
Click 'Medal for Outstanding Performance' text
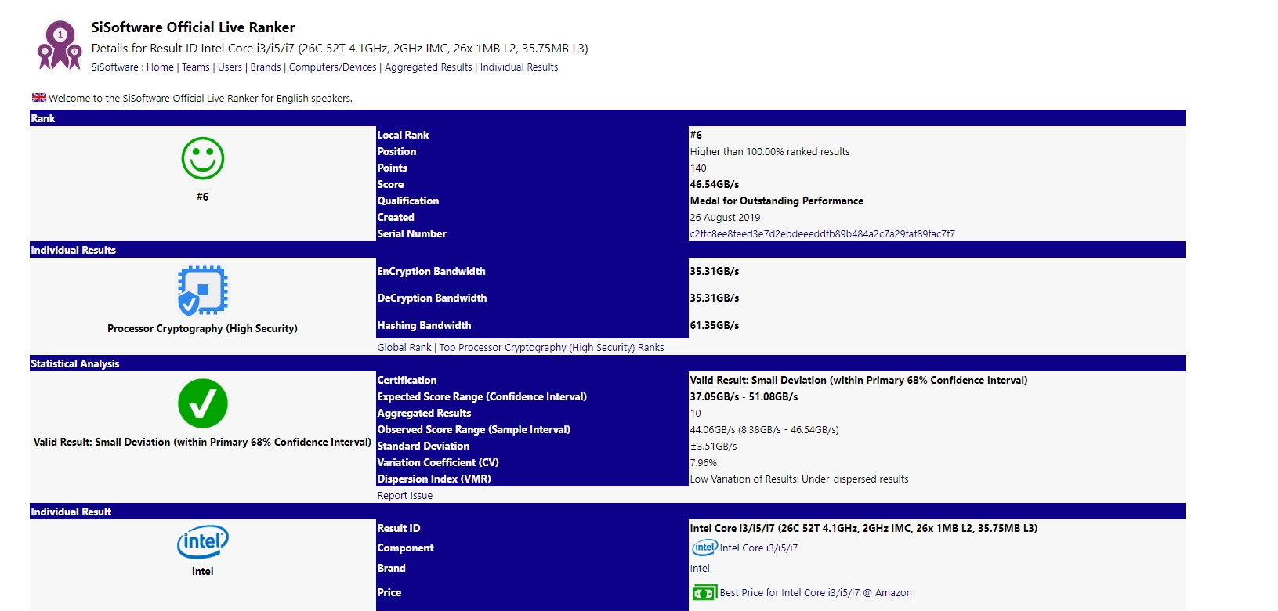coord(777,201)
